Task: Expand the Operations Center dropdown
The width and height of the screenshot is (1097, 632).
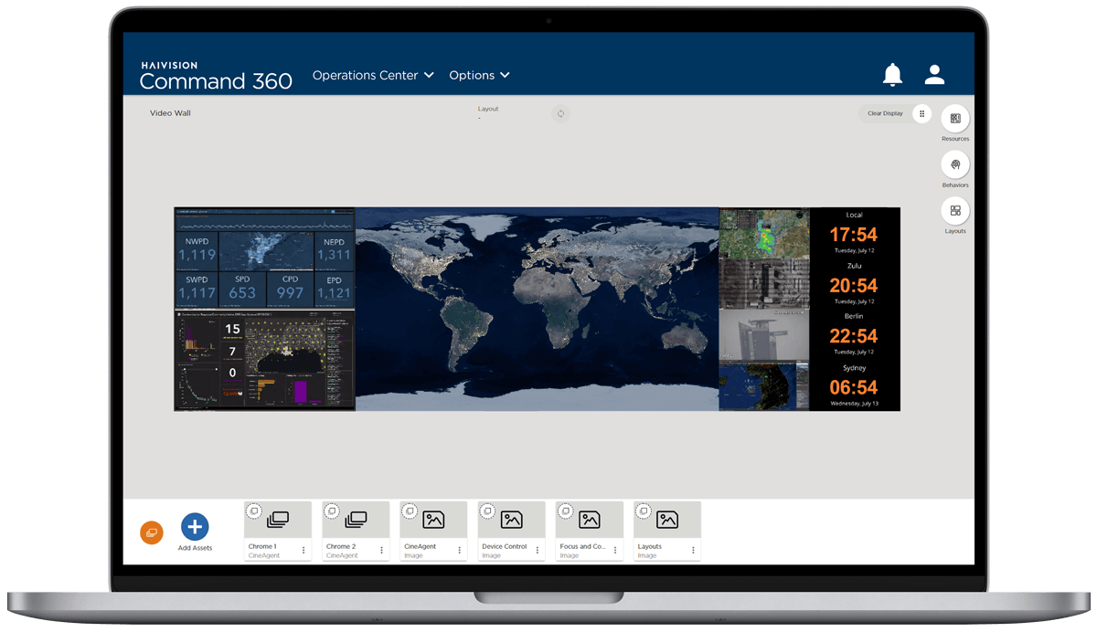Action: [x=373, y=76]
